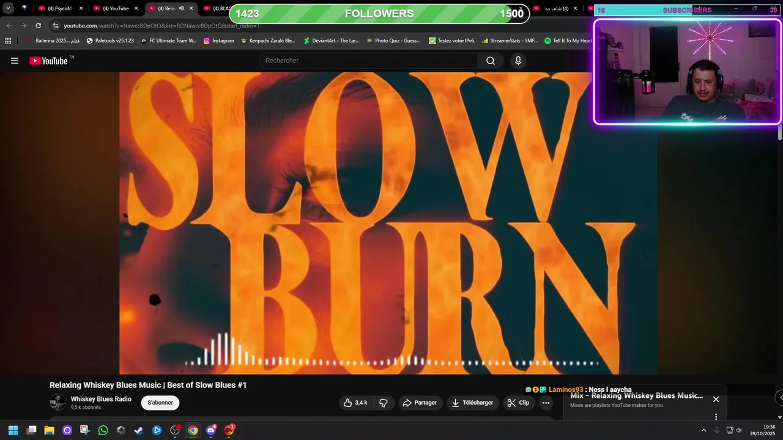Open the taskbar volume control
783x440 pixels.
739,430
